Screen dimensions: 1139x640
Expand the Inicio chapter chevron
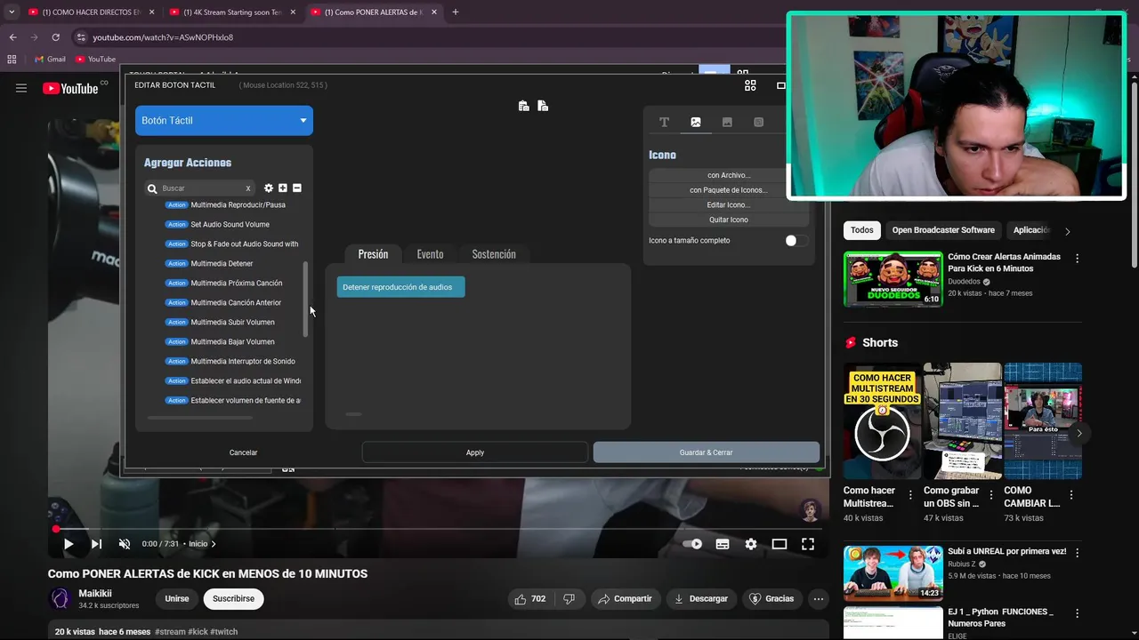(214, 544)
